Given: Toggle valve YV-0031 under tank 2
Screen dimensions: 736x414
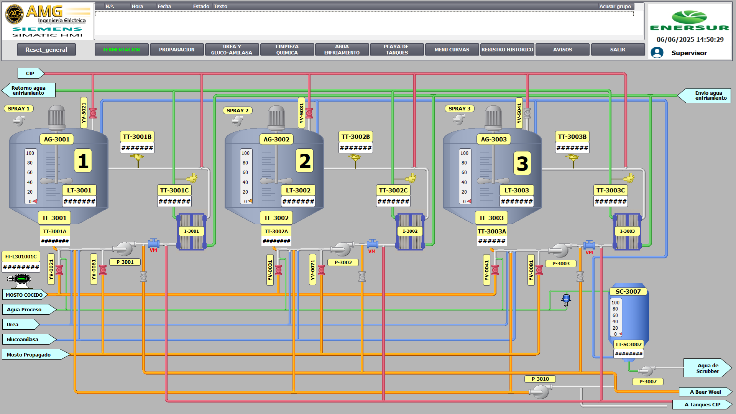Looking at the screenshot, I should 278,270.
